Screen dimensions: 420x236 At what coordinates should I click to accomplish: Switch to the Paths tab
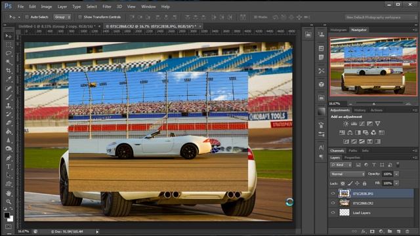[x=353, y=151]
